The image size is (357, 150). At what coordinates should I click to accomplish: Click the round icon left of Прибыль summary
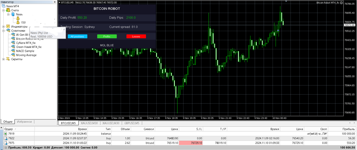pos(6,148)
